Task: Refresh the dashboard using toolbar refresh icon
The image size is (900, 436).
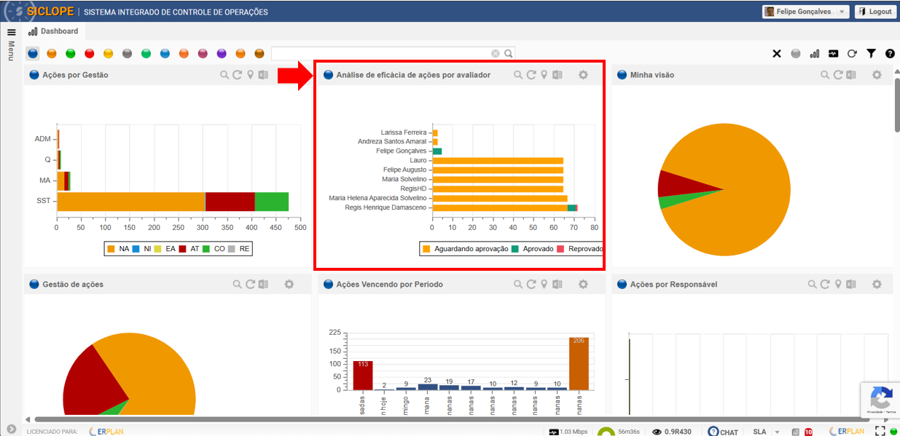Action: tap(852, 53)
